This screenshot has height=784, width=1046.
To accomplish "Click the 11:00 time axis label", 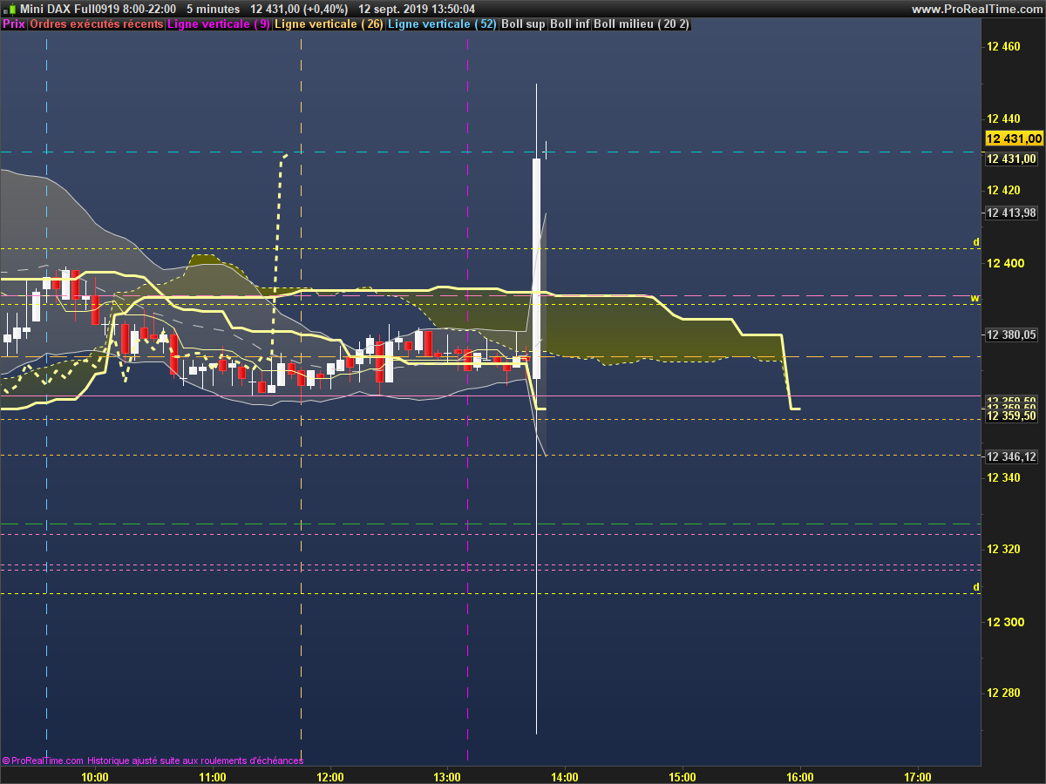I will 212,777.
